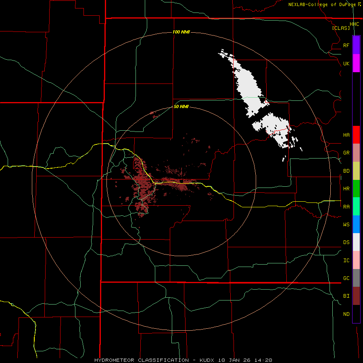
Task: Click the purple RF legend color swatch
Action: click(356, 45)
